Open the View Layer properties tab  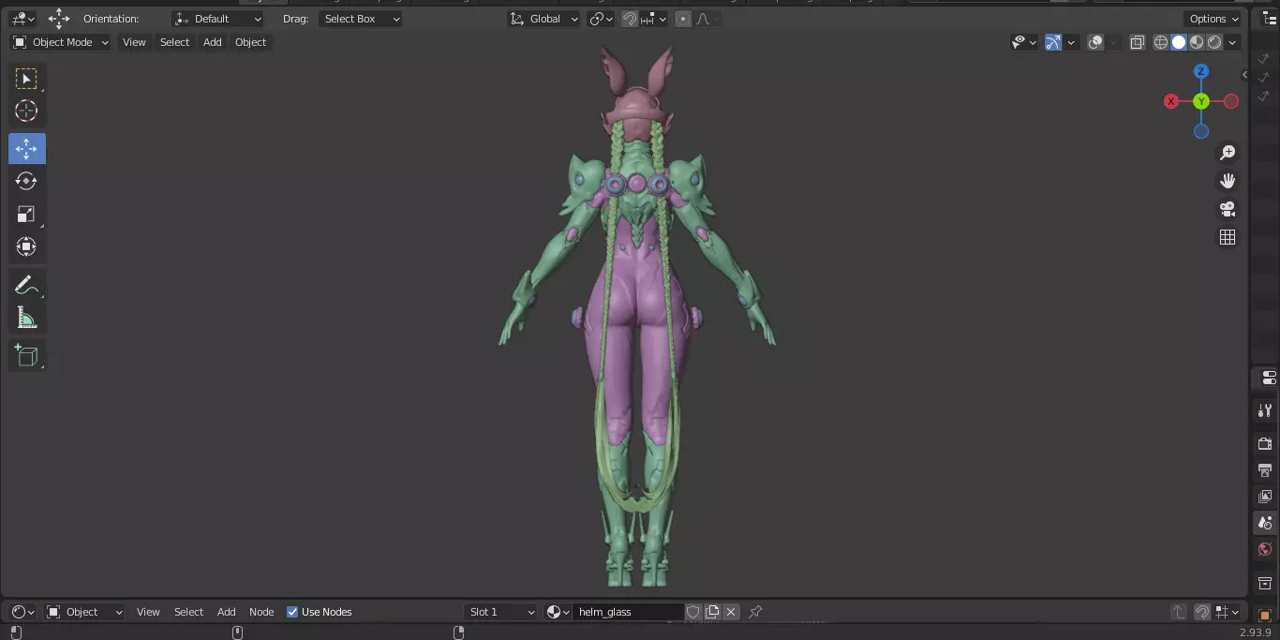(1265, 497)
